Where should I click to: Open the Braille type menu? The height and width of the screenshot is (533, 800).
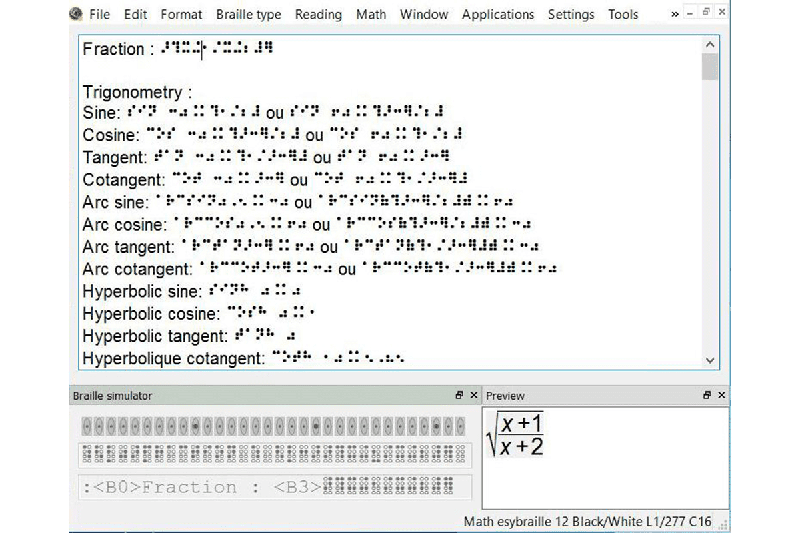pyautogui.click(x=248, y=14)
